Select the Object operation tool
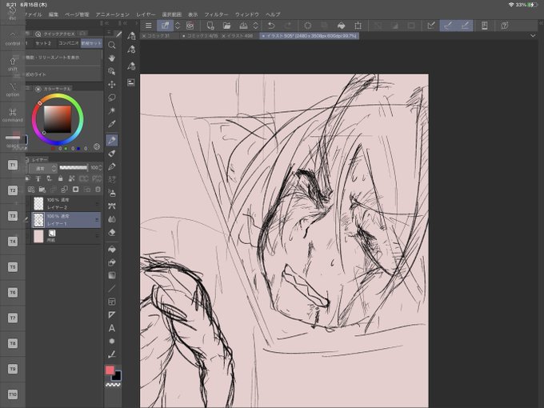Viewport: 544px width, 408px height. tap(112, 71)
